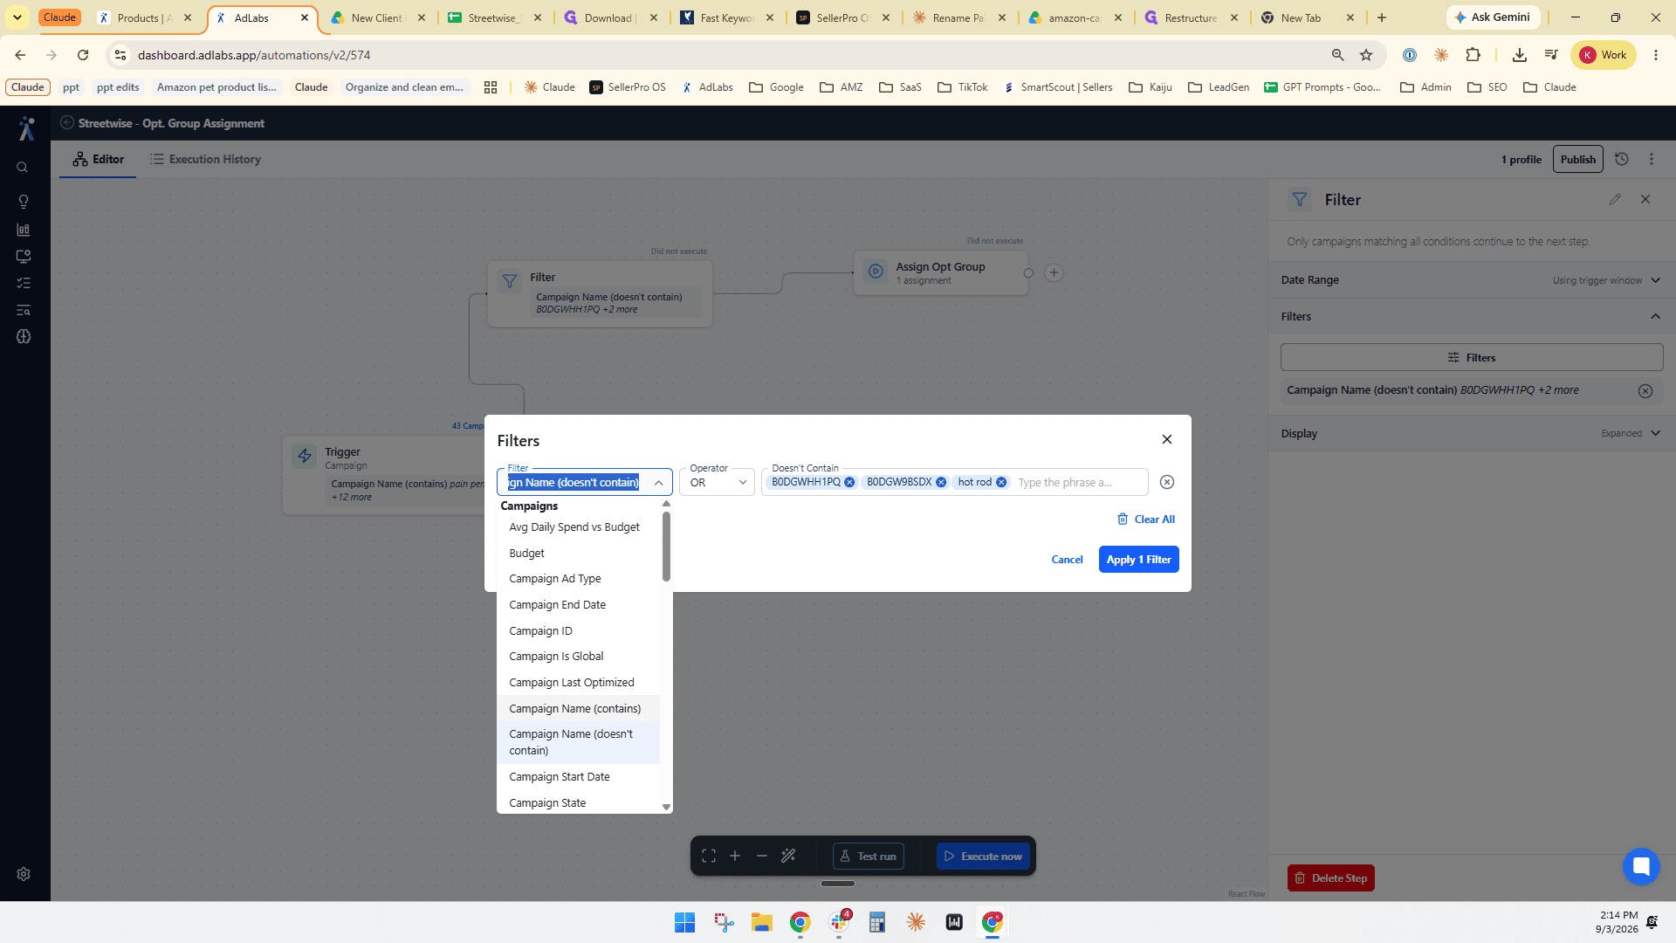Image resolution: width=1676 pixels, height=943 pixels.
Task: Click the Filter funnel node icon on canvas
Action: click(510, 281)
